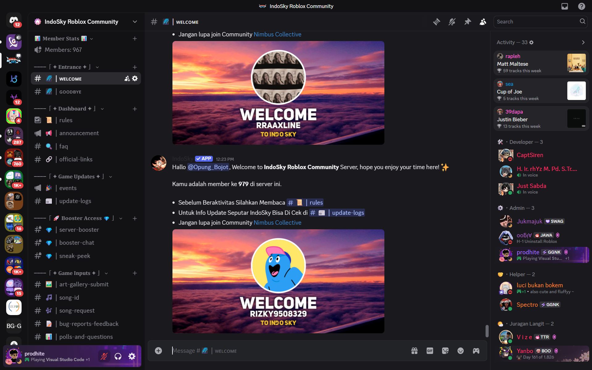This screenshot has width=592, height=370.
Task: Follow Nimbus Collective link above RIZKY9508329 image
Action: 277,222
